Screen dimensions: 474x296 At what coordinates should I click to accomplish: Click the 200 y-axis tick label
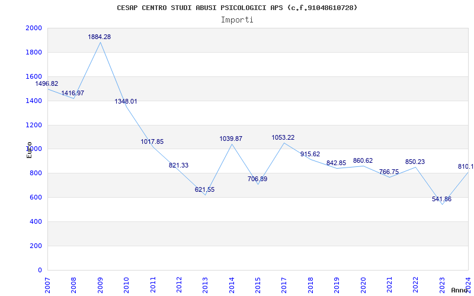click(36, 246)
